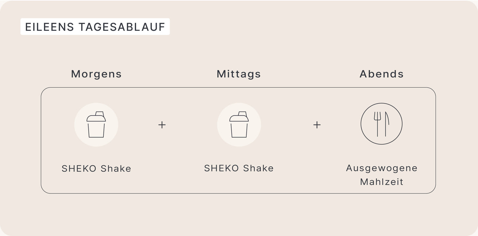Click the Ausgewogene Mahlzeit caption
478x236 pixels.
pyautogui.click(x=382, y=175)
